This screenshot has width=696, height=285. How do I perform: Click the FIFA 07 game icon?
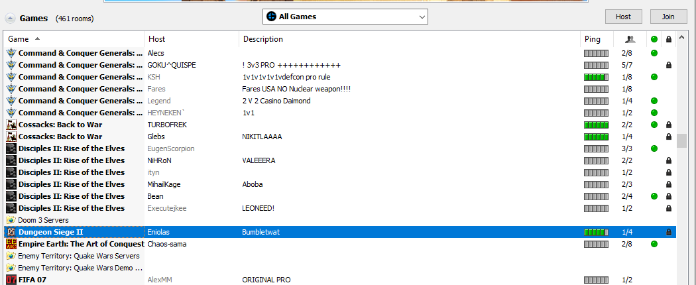coord(11,280)
